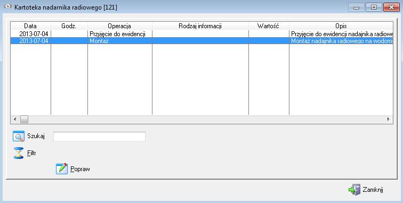Click the Zamknij door icon
Viewport: 403px width, 203px height.
354,190
